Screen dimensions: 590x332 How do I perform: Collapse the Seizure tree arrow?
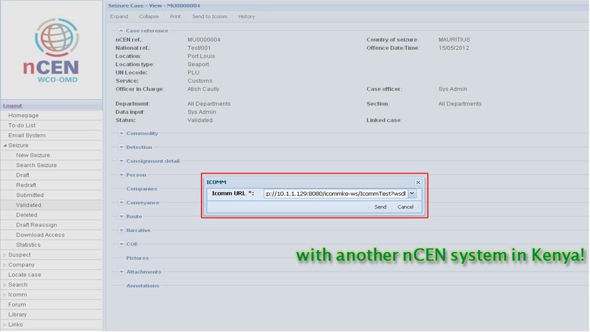click(5, 145)
